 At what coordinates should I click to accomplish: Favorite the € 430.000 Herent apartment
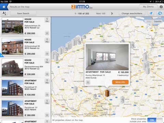click(47, 95)
